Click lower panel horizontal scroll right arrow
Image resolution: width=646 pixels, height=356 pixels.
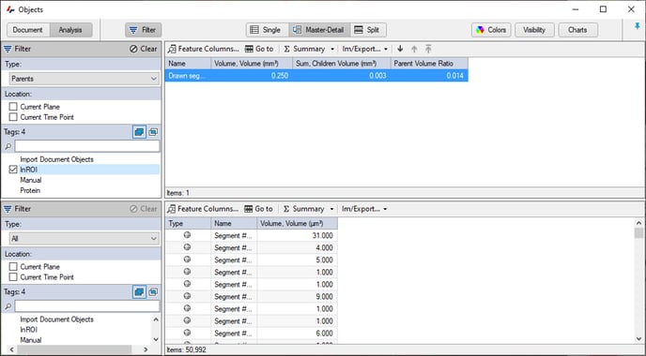pyautogui.click(x=146, y=349)
